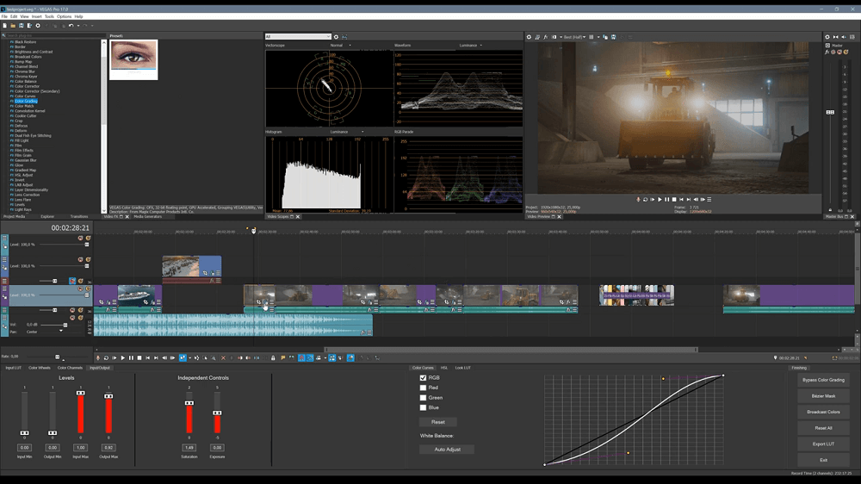Save snapshot to file in preview toolbar

614,37
